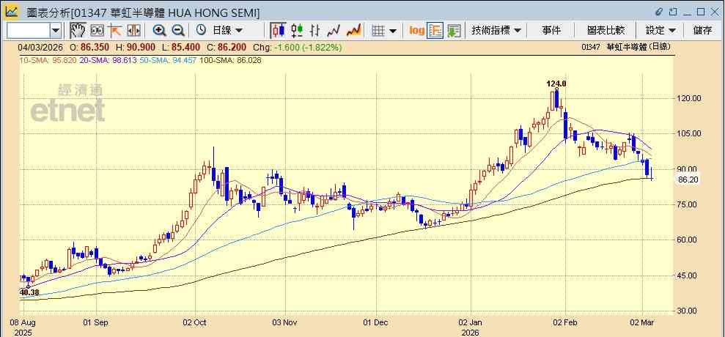Viewport: 725px width, 337px height.
Task: Select the hand pan tool
Action: (78, 31)
